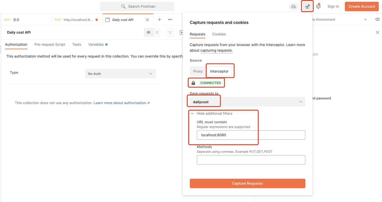Switch capture source to Proxy

click(x=198, y=71)
